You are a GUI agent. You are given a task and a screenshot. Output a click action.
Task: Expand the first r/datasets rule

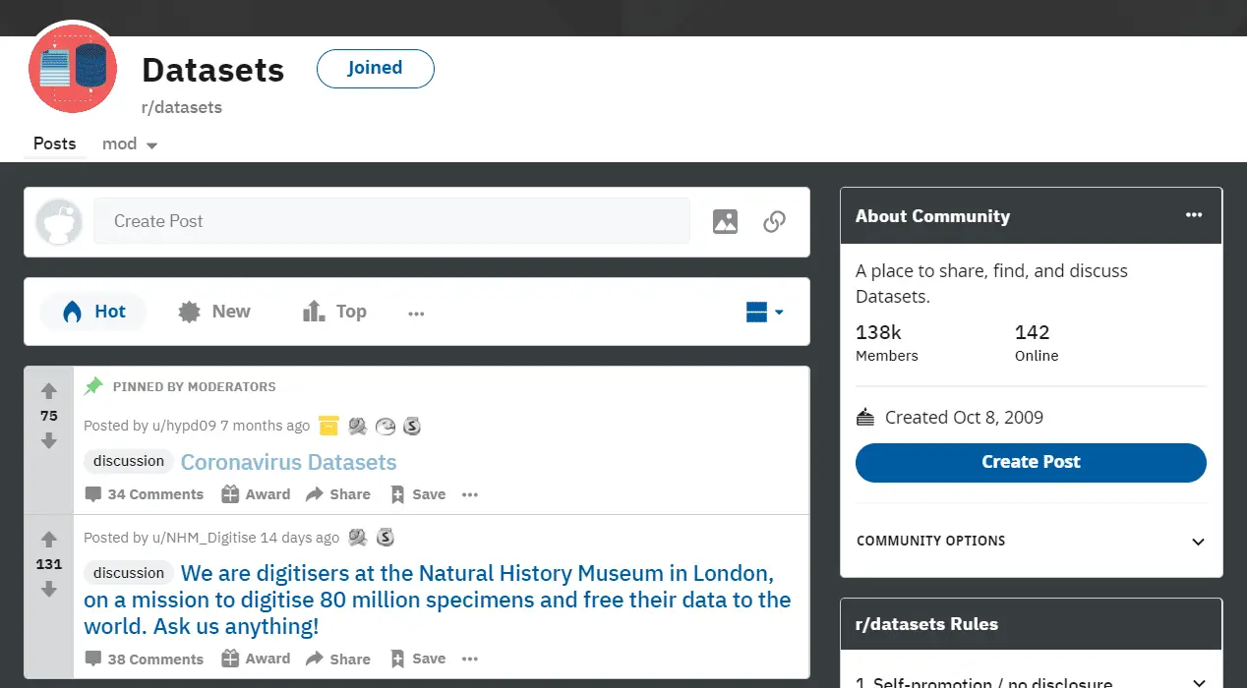pyautogui.click(x=1031, y=682)
